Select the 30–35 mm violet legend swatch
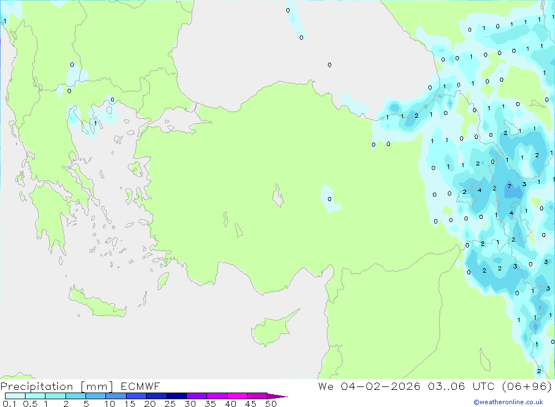This screenshot has height=407, width=555. [x=197, y=396]
